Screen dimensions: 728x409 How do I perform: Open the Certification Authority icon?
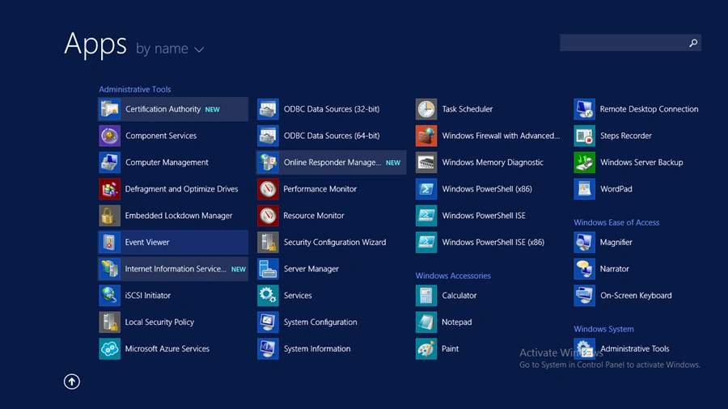[109, 109]
